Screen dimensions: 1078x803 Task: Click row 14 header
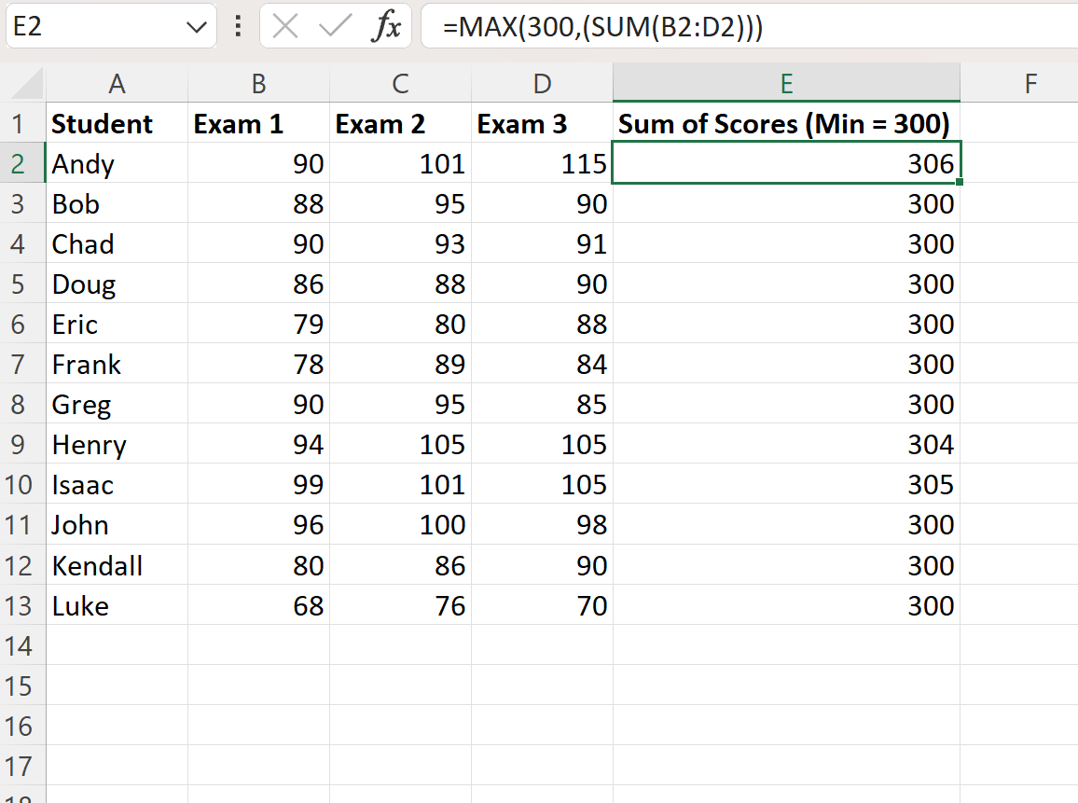point(22,645)
